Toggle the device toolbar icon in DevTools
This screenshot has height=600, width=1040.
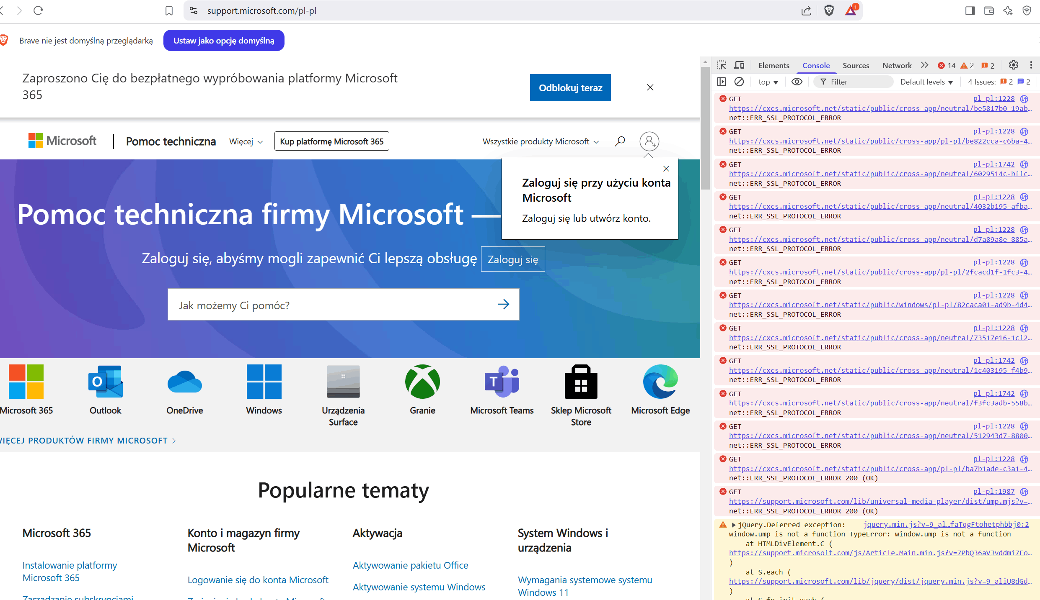pos(740,65)
